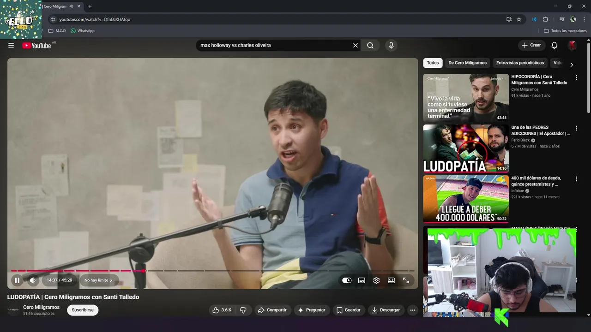Open a new browser tab
The width and height of the screenshot is (591, 332).
coord(90,6)
